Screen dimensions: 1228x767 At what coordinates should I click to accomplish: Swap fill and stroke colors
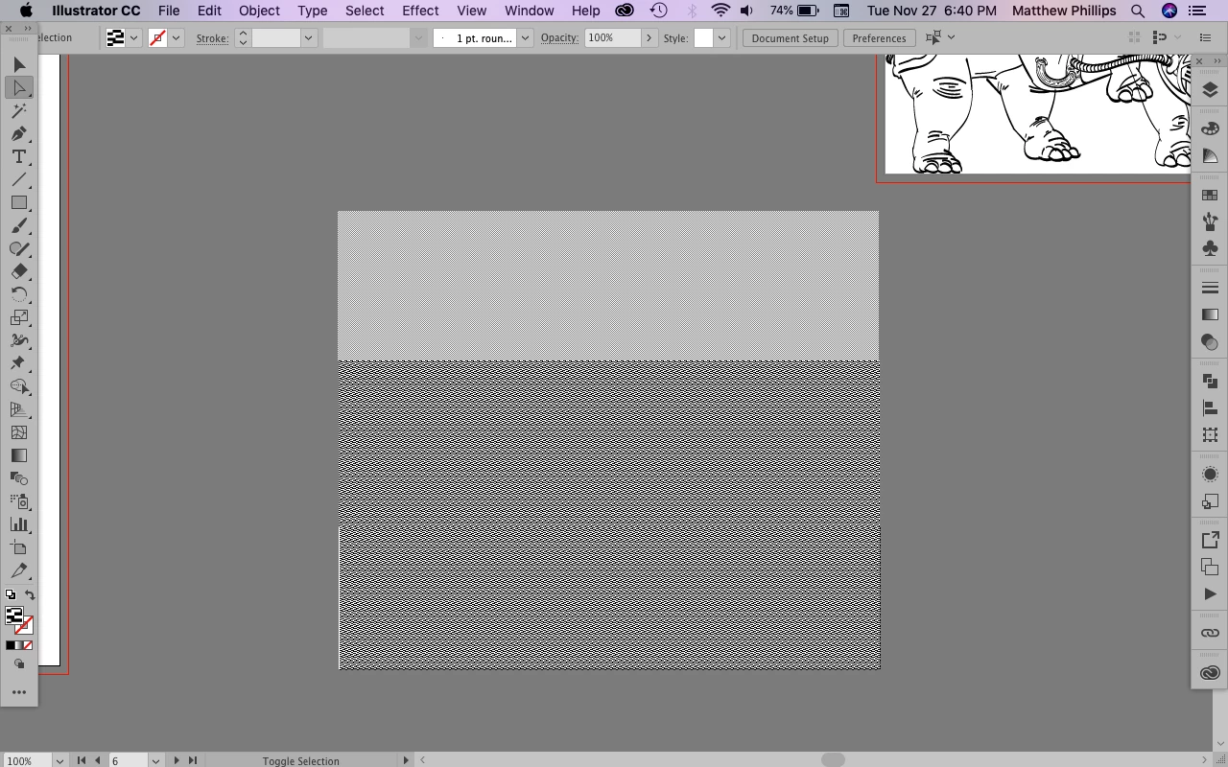(30, 595)
